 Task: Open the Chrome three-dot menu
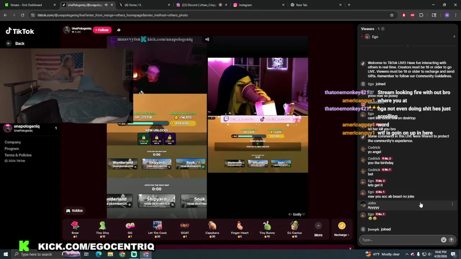click(x=456, y=15)
